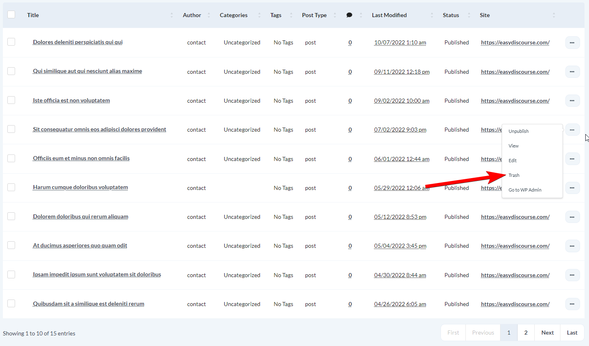Open post Iste officia est non voluptatem
Screen dimensions: 589x346
pyautogui.click(x=71, y=100)
